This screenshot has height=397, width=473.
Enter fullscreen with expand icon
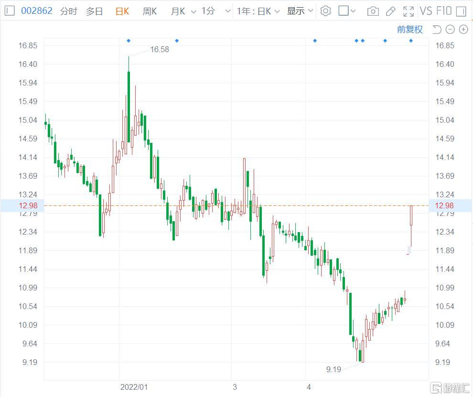408,11
